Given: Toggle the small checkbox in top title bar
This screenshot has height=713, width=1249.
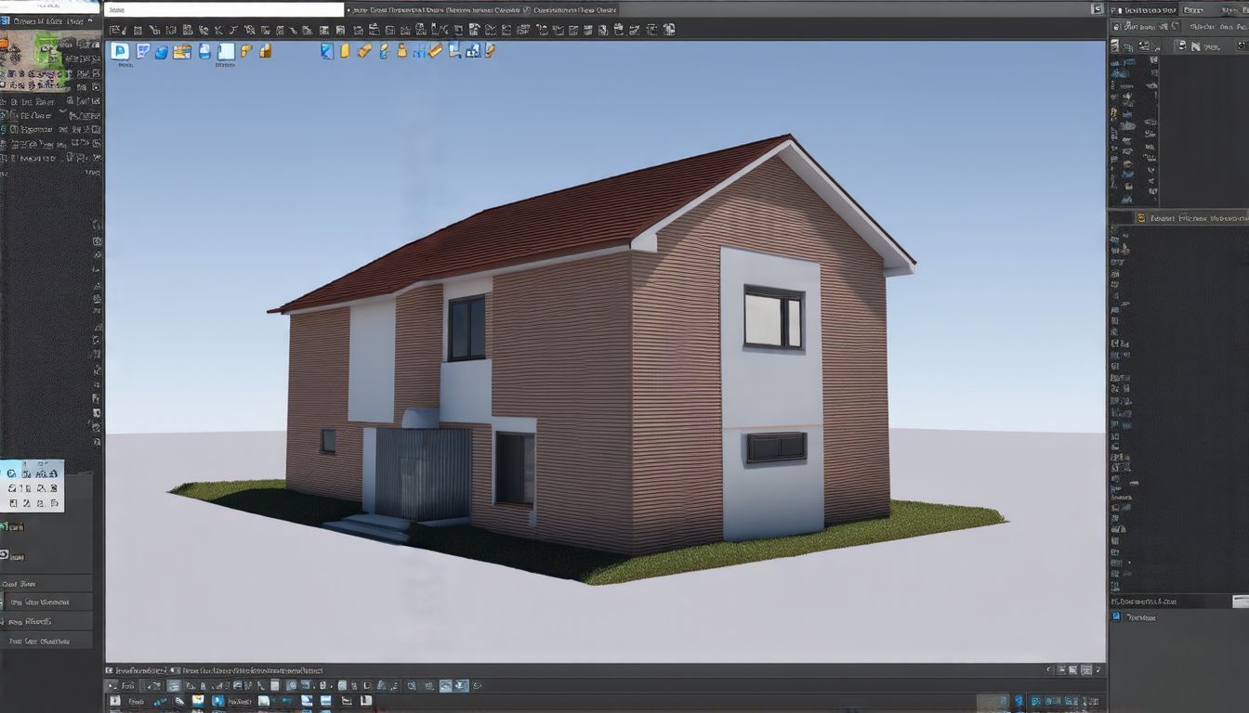Looking at the screenshot, I should pos(527,10).
